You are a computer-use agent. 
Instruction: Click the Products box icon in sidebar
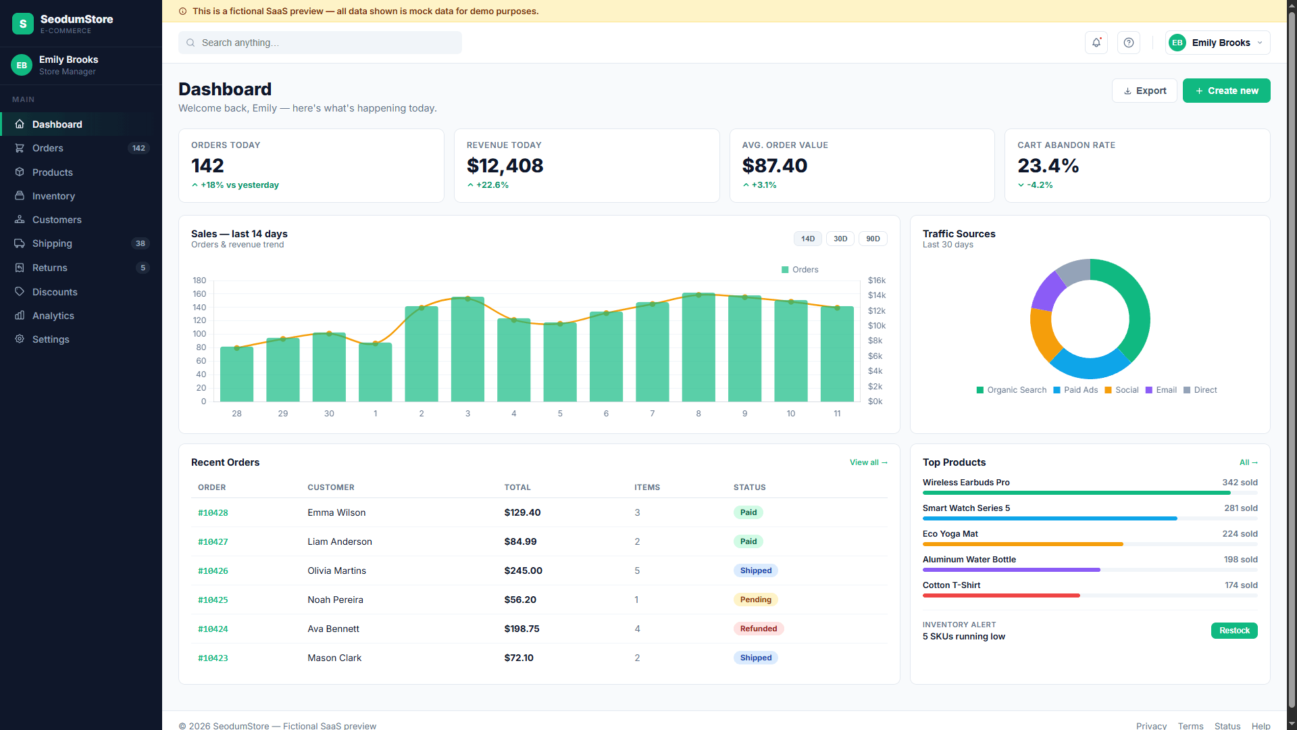point(20,172)
